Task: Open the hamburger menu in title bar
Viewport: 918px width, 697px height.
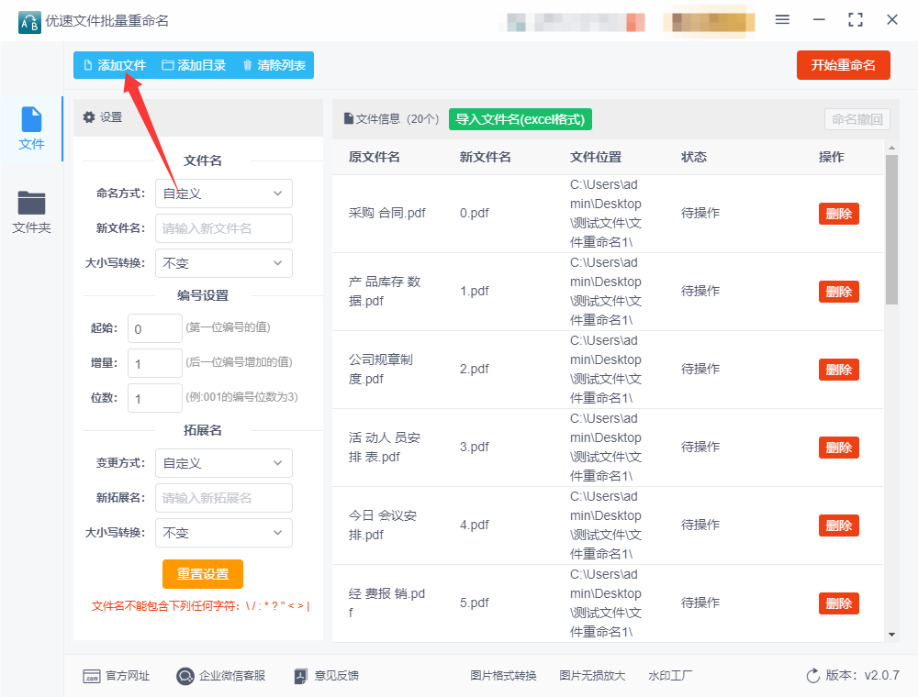Action: pyautogui.click(x=782, y=20)
